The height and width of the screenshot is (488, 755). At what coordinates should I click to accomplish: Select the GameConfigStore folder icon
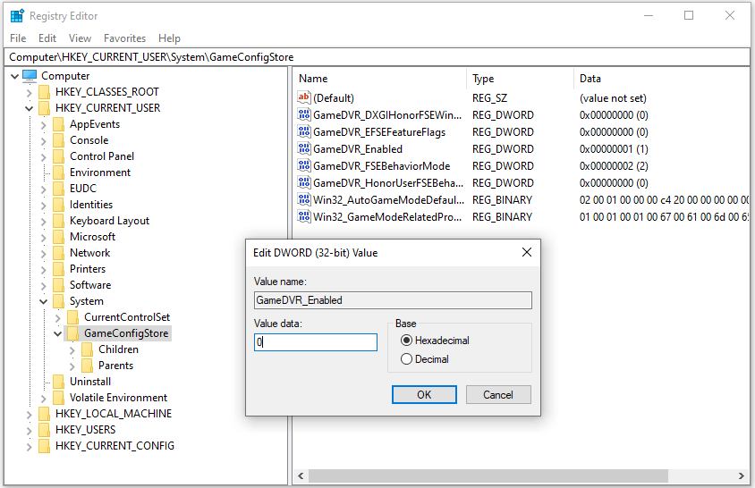pos(72,333)
